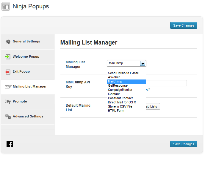Viewport: 205px width, 179px height.
Task: Switch to the Welcome Popup tab
Action: (28, 57)
